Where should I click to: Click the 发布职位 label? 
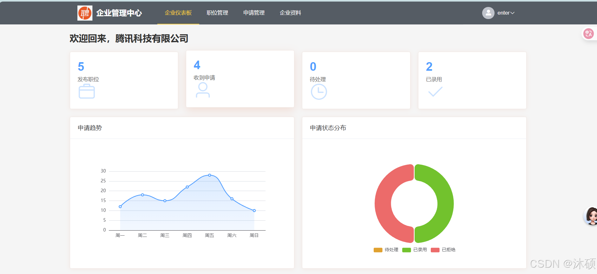(x=89, y=79)
